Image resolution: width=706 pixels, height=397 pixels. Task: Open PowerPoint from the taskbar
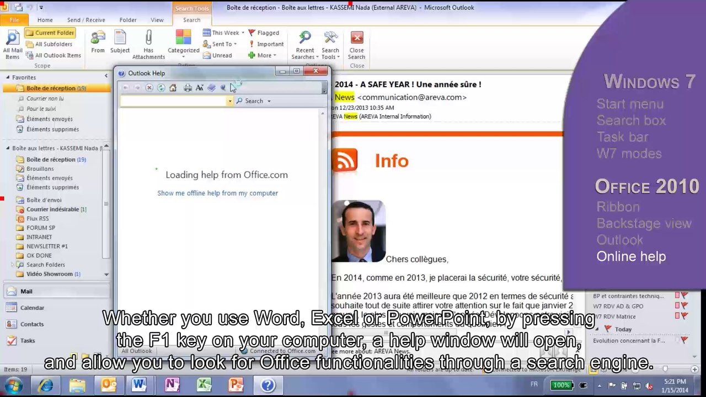tap(236, 384)
